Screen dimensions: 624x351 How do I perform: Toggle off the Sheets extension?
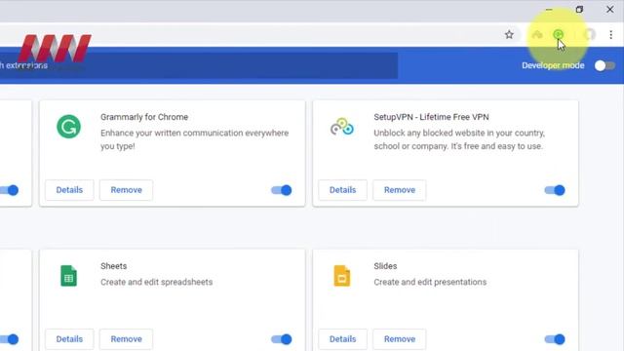tap(282, 339)
